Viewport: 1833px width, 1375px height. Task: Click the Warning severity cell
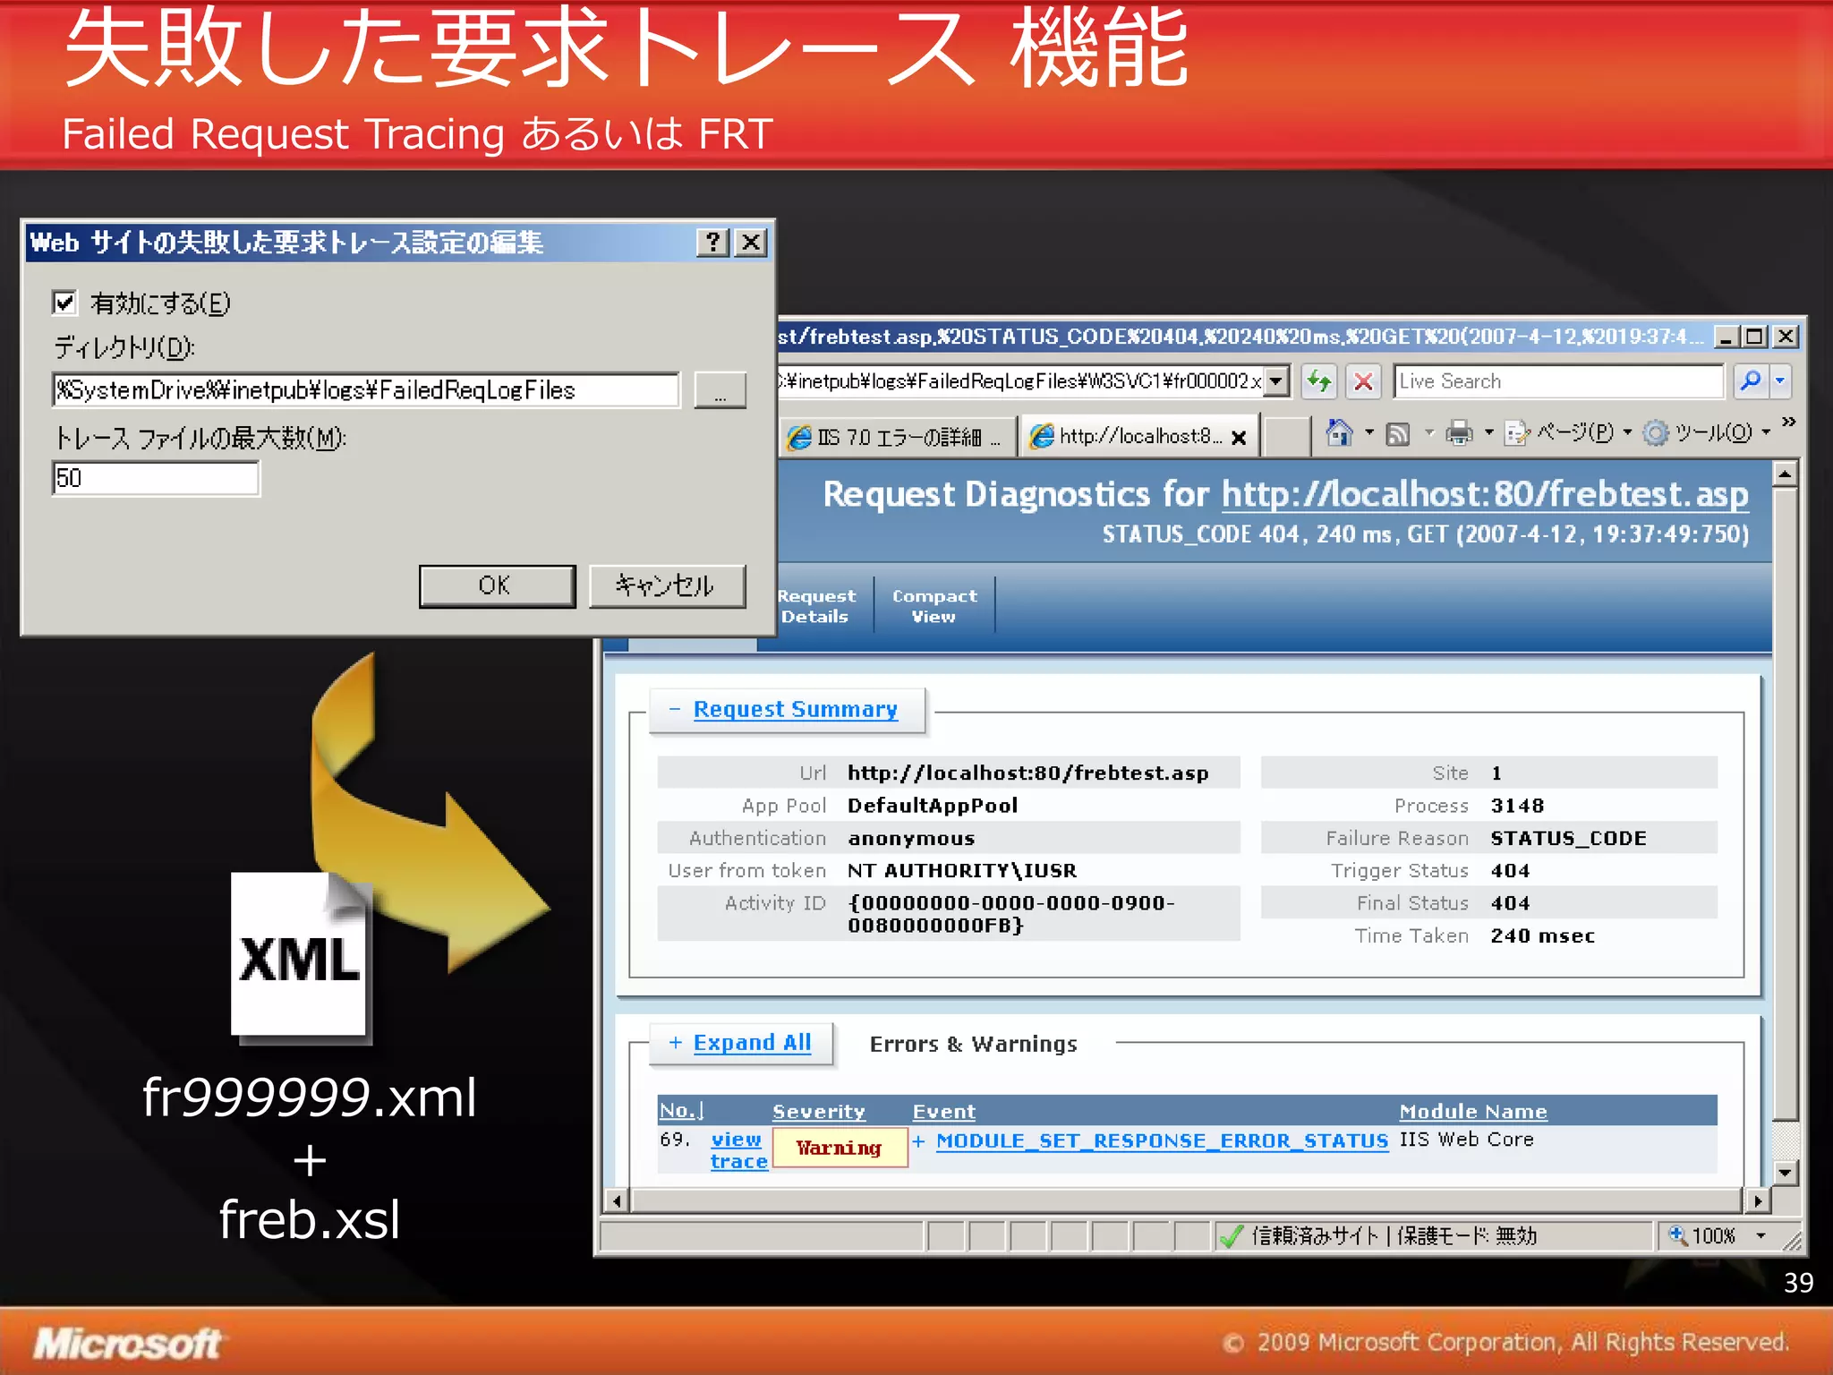coord(840,1148)
